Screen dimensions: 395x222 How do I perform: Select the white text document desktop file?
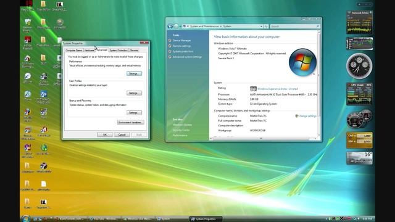[44, 186]
